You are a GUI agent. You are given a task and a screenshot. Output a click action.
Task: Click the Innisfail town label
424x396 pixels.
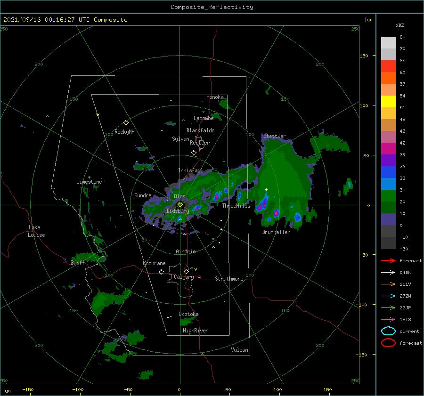point(190,170)
